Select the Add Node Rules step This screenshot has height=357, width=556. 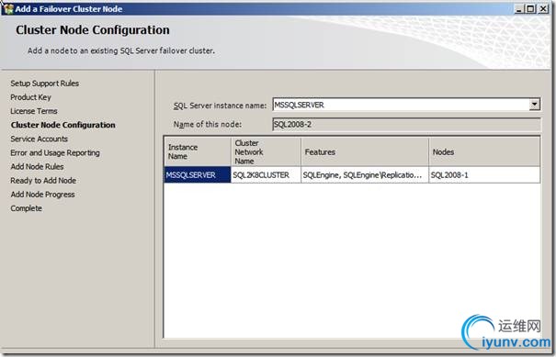pos(37,166)
